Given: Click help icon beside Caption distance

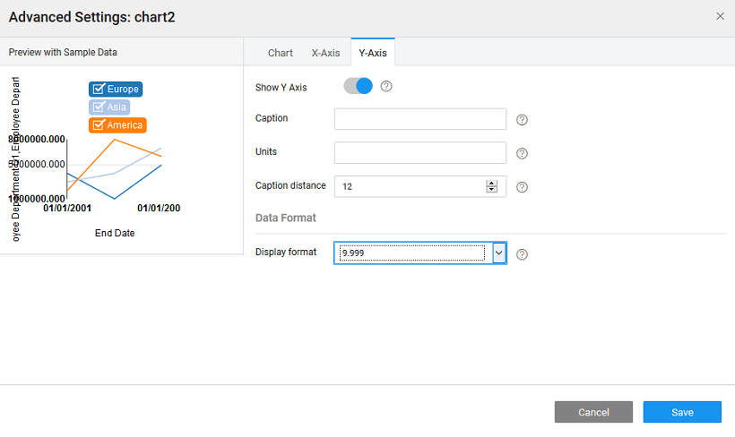Looking at the screenshot, I should pyautogui.click(x=522, y=187).
